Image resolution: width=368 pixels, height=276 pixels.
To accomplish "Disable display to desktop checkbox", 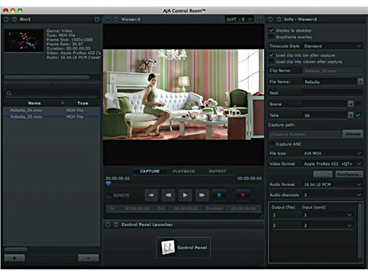I will (x=271, y=30).
